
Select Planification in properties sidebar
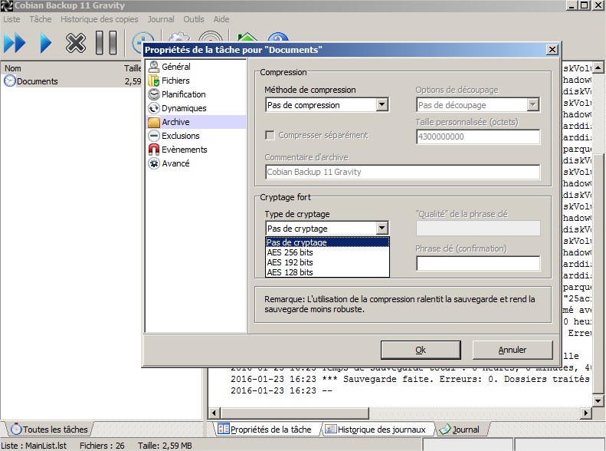(x=184, y=94)
